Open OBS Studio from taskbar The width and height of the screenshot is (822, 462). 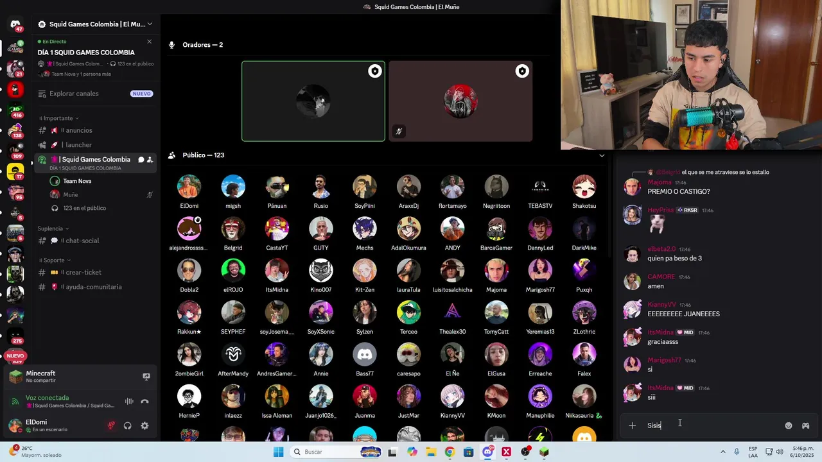tap(525, 452)
